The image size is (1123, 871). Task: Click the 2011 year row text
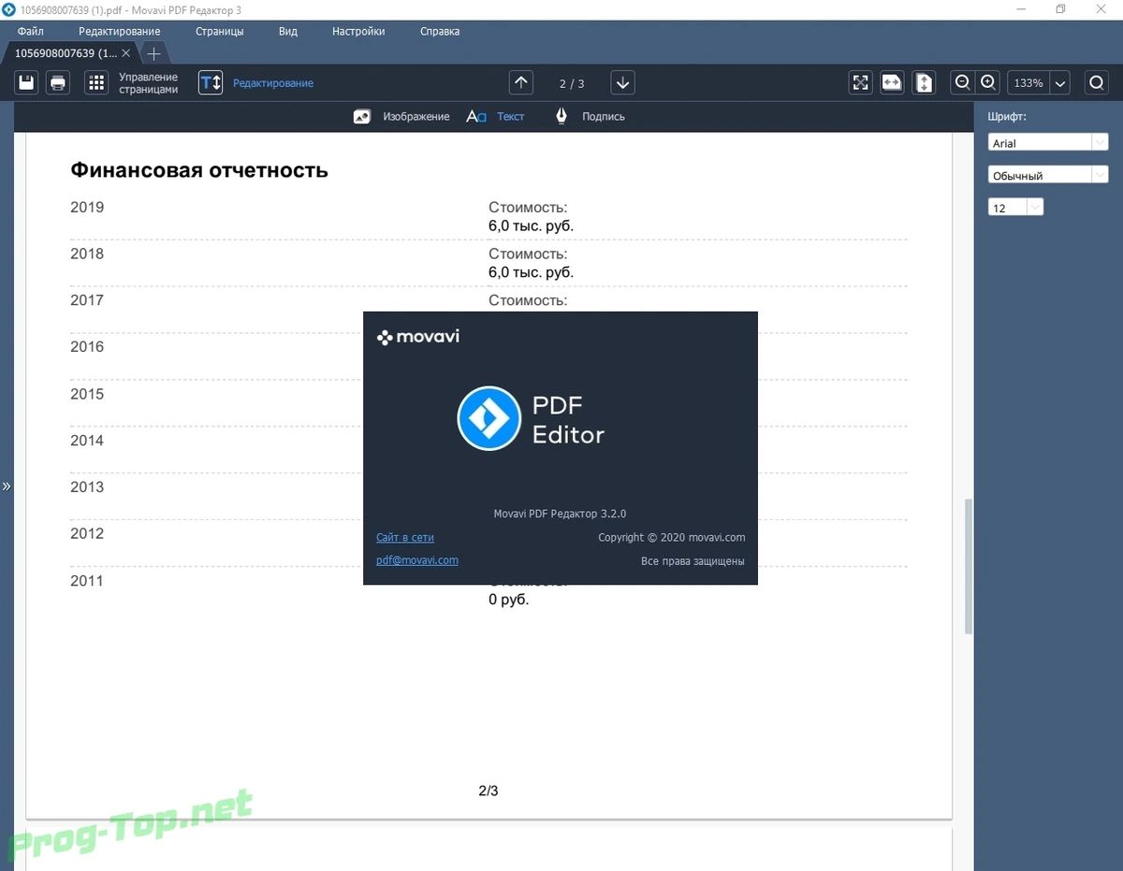pyautogui.click(x=87, y=581)
